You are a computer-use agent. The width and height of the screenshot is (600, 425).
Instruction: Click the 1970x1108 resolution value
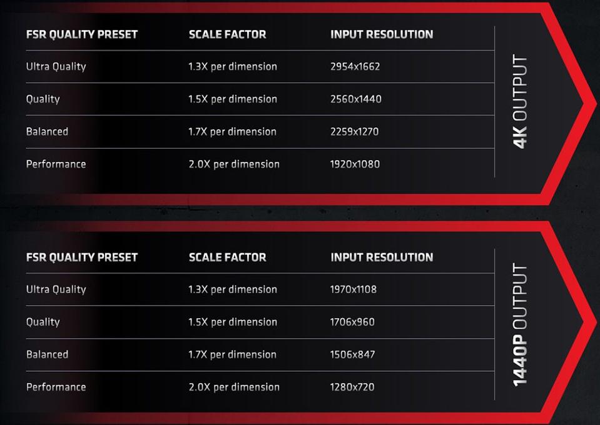pyautogui.click(x=353, y=289)
